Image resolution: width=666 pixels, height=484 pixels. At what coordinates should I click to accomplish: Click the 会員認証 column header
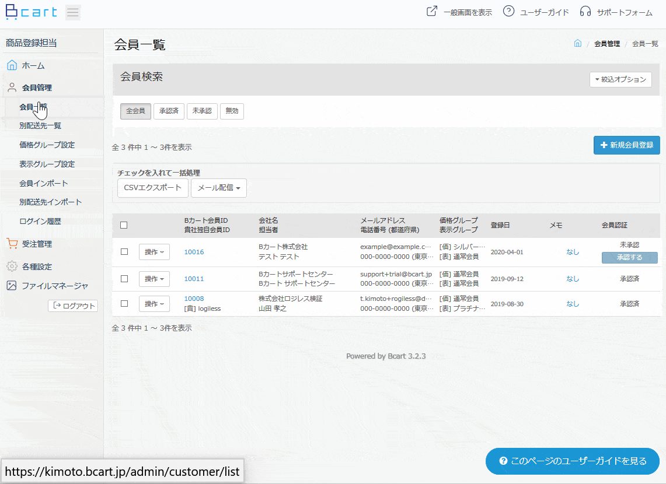tap(614, 225)
